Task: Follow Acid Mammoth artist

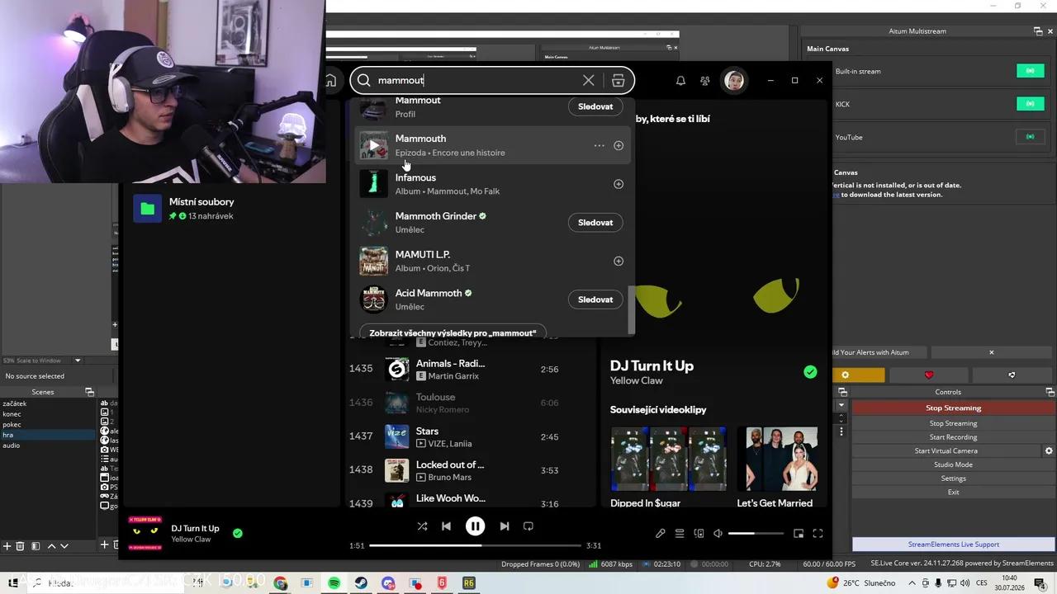Action: pos(595,299)
